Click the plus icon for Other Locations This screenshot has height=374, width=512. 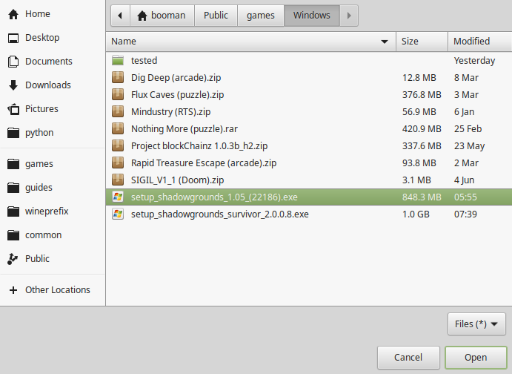[13, 290]
